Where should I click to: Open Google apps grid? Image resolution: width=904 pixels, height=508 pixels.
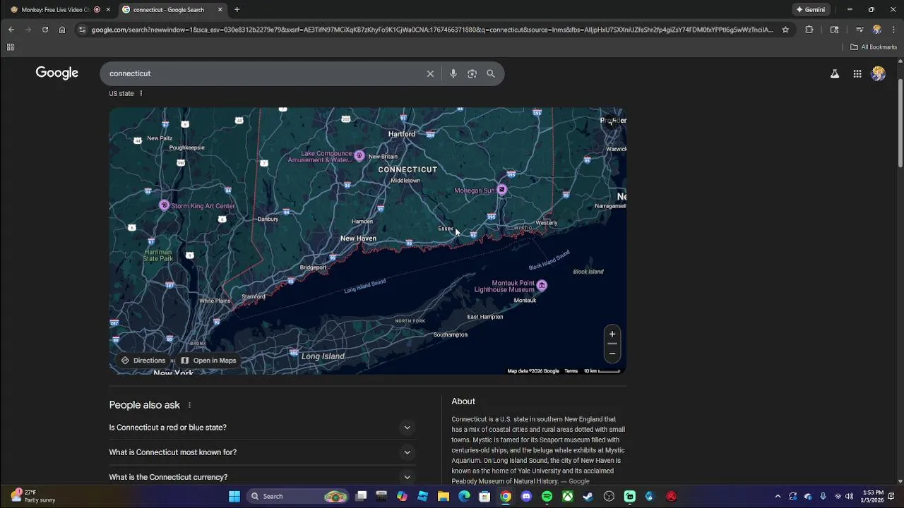(857, 73)
